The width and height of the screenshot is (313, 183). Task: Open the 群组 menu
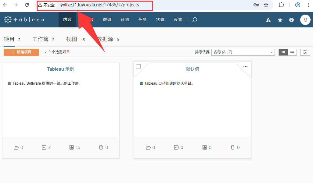107,19
